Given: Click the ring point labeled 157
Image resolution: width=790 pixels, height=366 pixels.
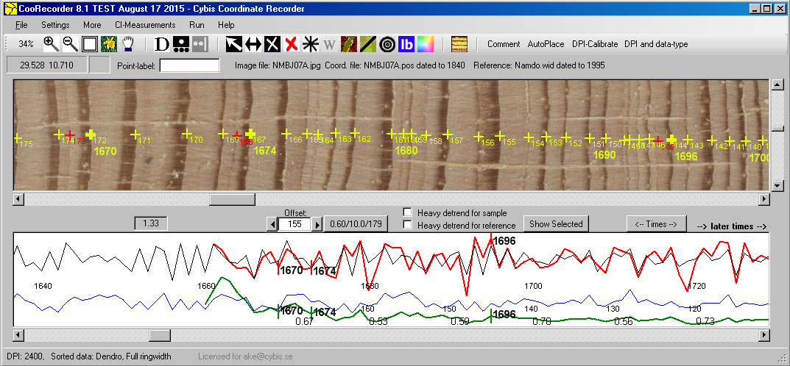Looking at the screenshot, I should [x=448, y=135].
